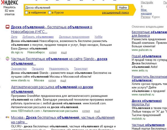Open 'расширенный поиск' link
167x130 pixels.
(116, 13)
